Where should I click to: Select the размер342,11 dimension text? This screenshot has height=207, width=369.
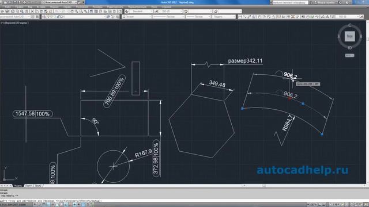[x=245, y=61]
